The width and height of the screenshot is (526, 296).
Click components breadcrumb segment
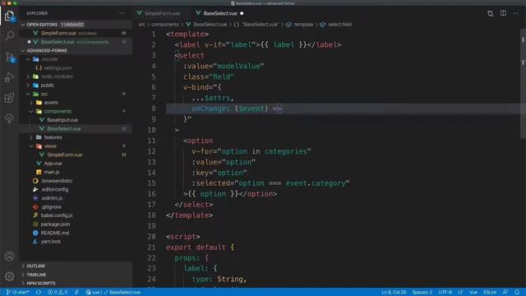click(164, 25)
